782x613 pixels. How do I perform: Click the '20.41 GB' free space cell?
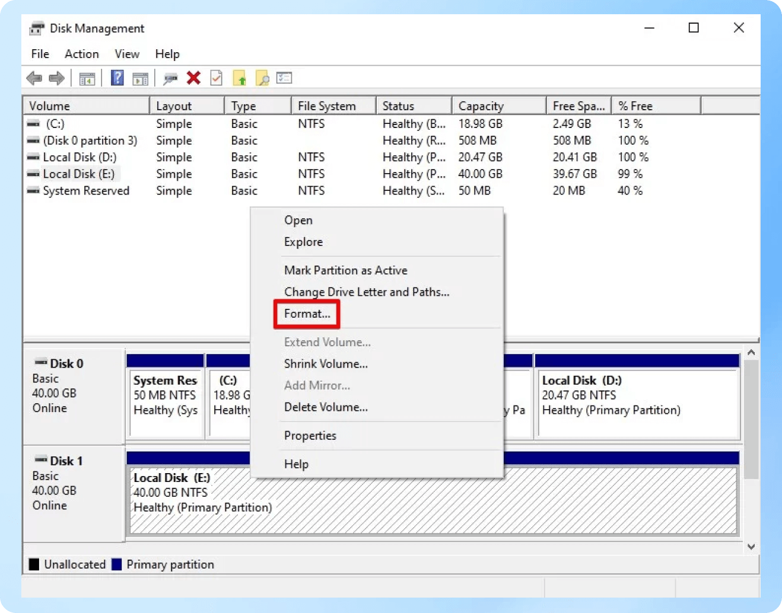[x=575, y=157]
